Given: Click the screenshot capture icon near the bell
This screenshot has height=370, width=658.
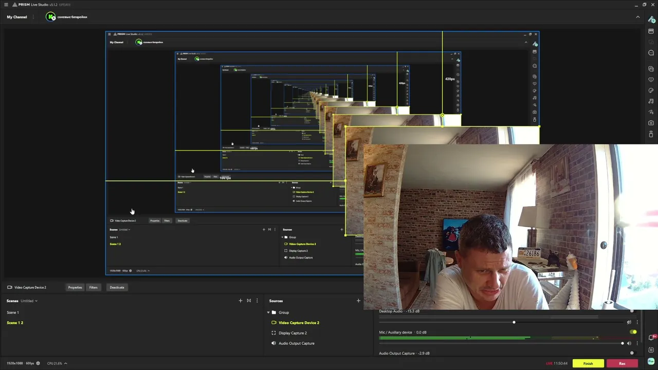Looking at the screenshot, I should pyautogui.click(x=651, y=349).
